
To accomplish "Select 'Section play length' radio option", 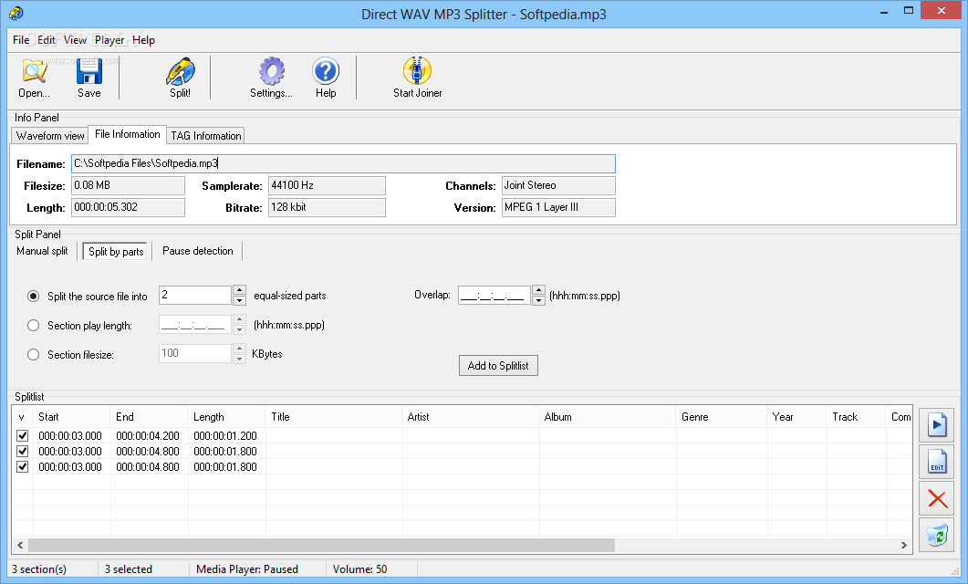I will [x=34, y=326].
